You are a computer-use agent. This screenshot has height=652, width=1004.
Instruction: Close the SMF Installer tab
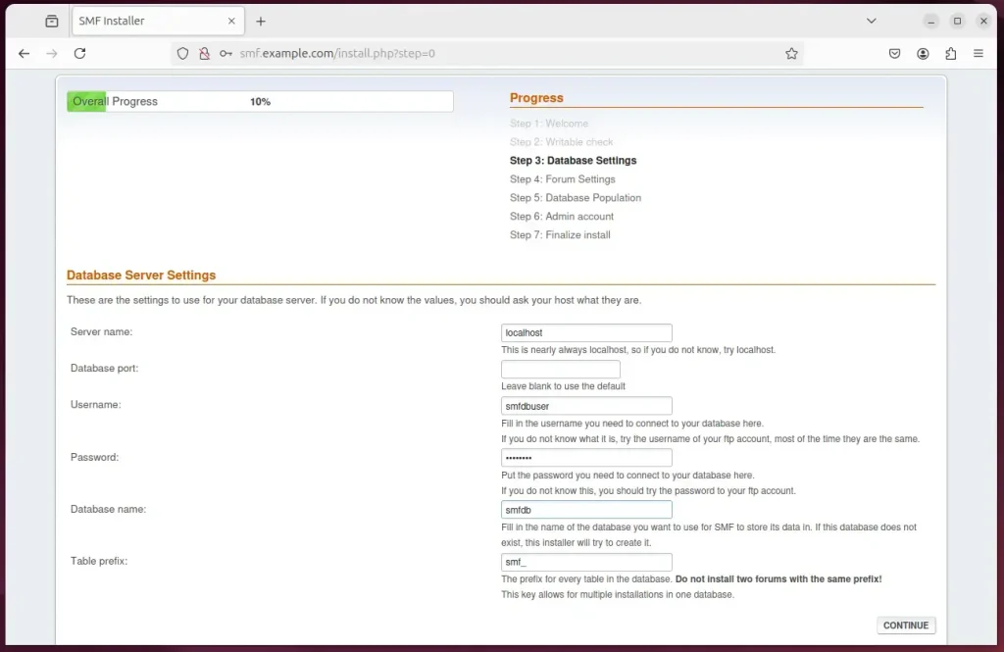click(x=231, y=22)
